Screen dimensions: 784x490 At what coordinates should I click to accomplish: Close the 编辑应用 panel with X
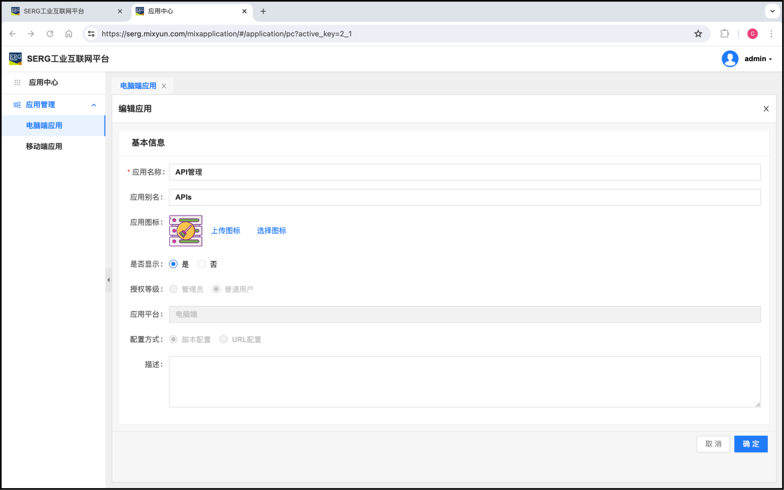(x=766, y=109)
